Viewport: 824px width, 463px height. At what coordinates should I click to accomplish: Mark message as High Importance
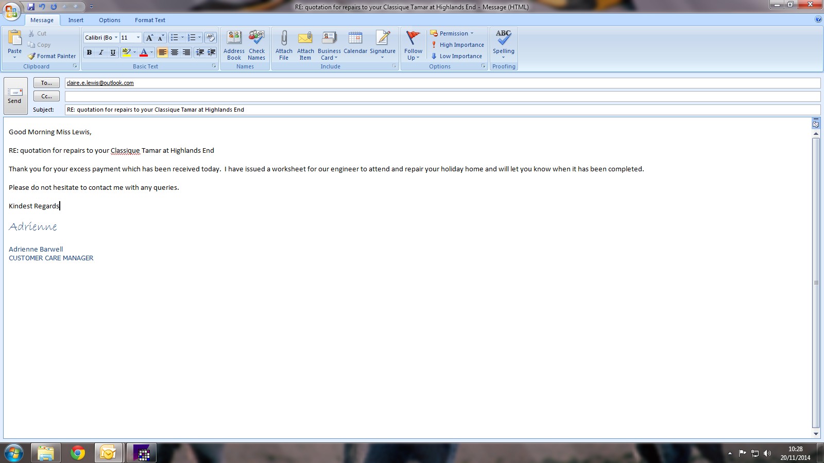point(457,45)
